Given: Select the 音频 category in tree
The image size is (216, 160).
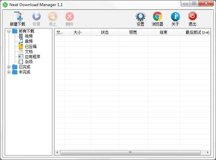Looking at the screenshot, I should [29, 42].
